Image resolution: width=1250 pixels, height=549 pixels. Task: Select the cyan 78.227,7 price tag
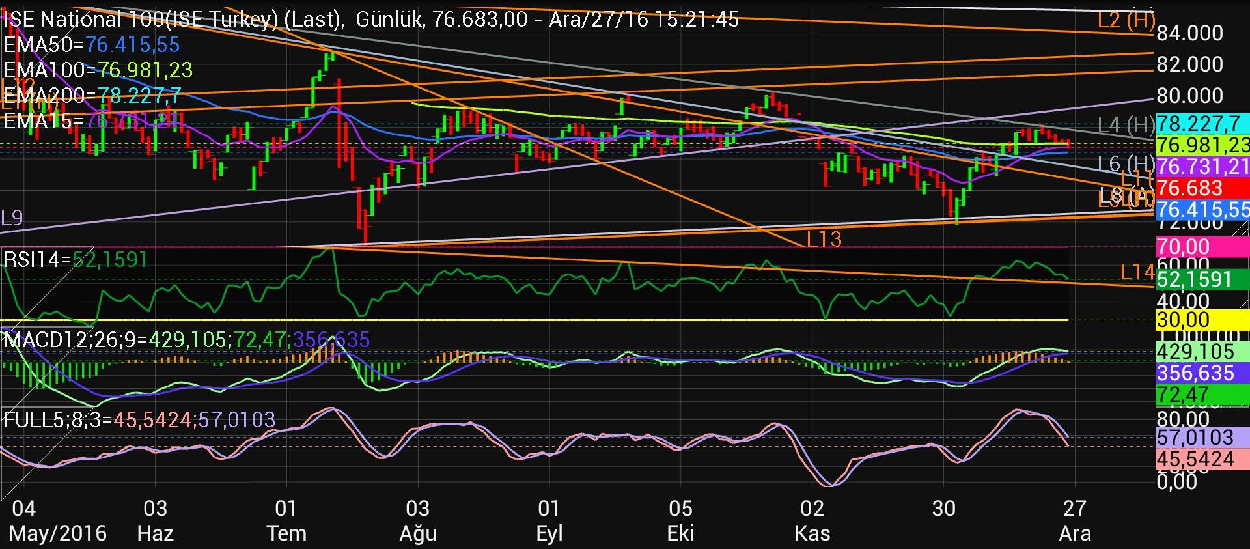click(x=1202, y=124)
